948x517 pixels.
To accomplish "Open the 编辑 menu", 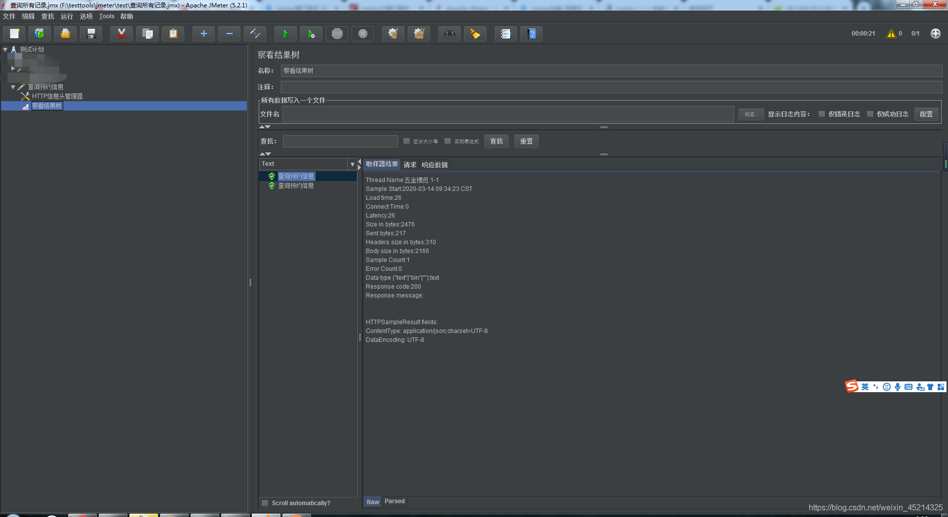I will (x=28, y=16).
